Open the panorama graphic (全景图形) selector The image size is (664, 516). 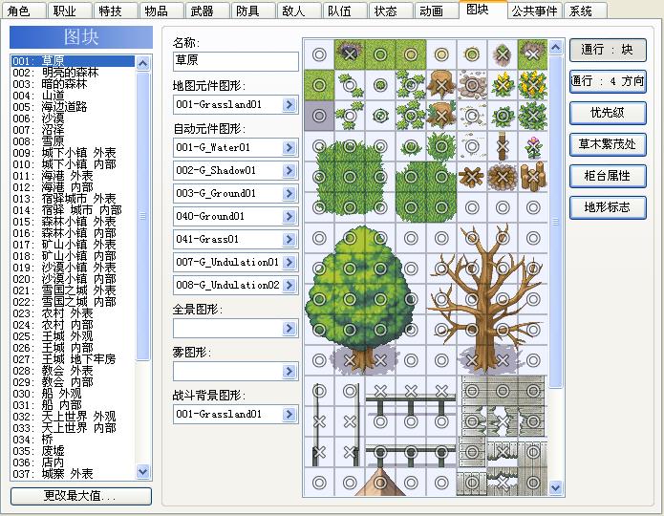tap(289, 328)
